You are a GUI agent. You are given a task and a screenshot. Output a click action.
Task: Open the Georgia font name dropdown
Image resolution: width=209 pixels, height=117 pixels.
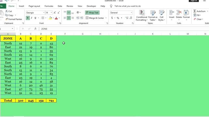[44, 13]
